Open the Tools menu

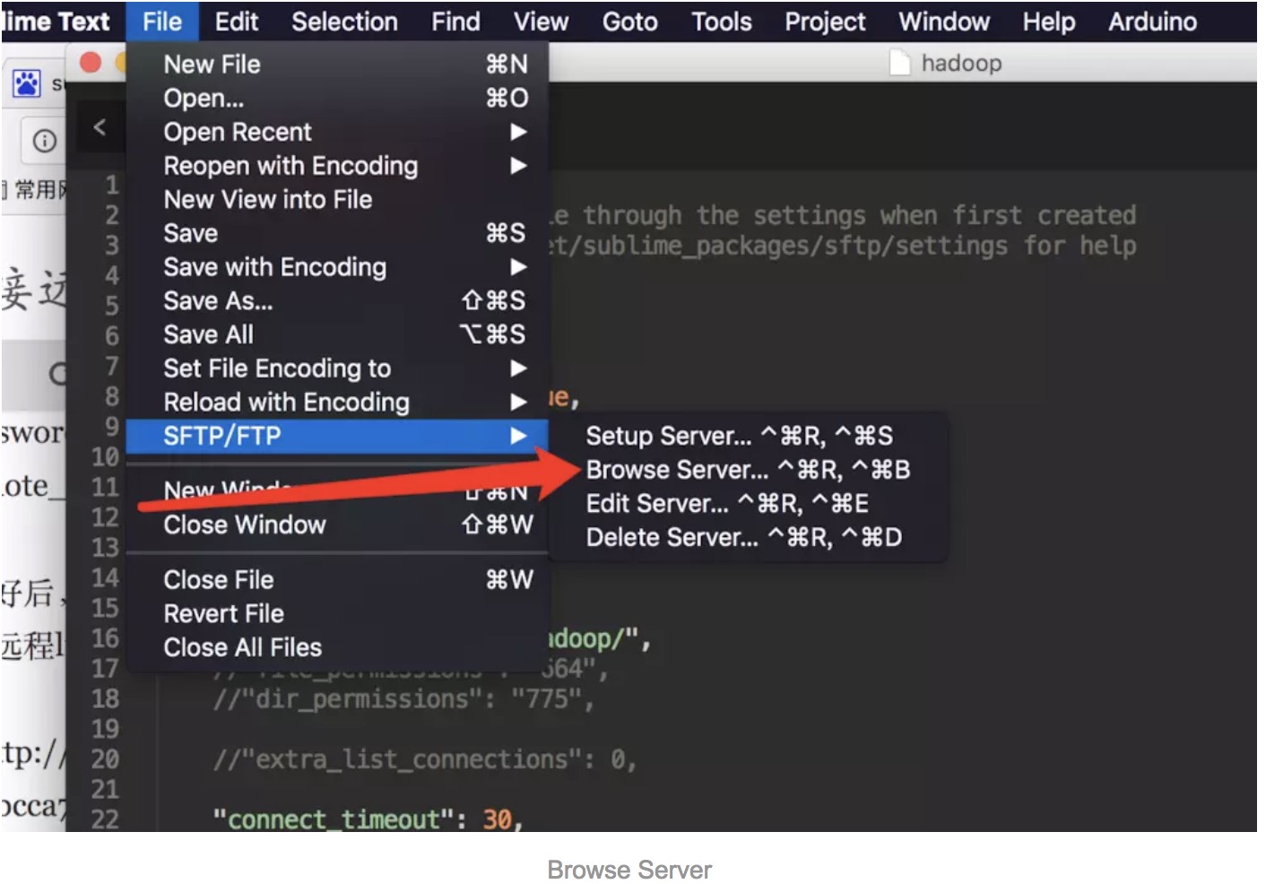coord(722,22)
